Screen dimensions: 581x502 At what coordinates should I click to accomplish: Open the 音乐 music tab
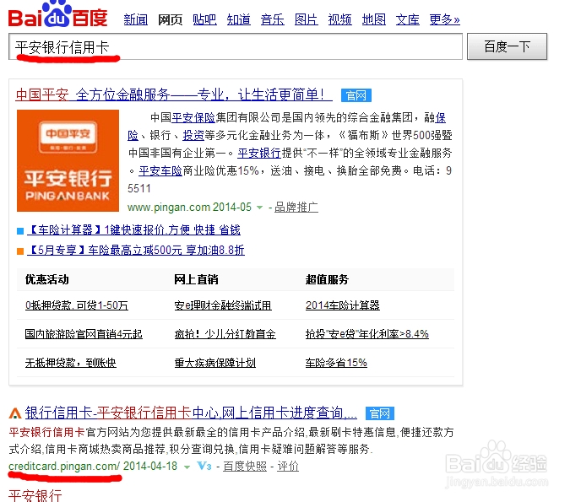[272, 19]
